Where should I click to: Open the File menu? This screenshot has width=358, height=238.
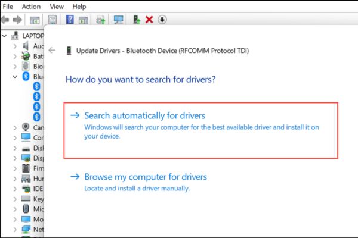(x=8, y=7)
